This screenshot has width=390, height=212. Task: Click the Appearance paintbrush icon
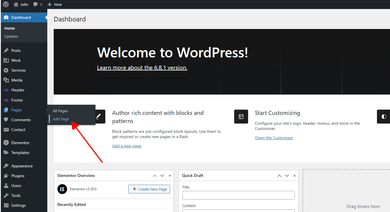tap(6, 166)
